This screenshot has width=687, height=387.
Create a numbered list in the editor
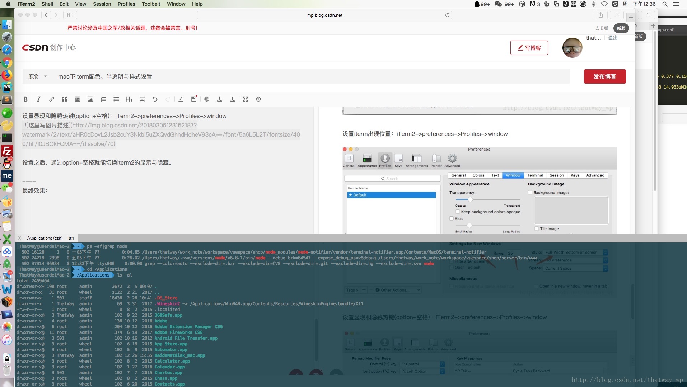click(x=103, y=99)
